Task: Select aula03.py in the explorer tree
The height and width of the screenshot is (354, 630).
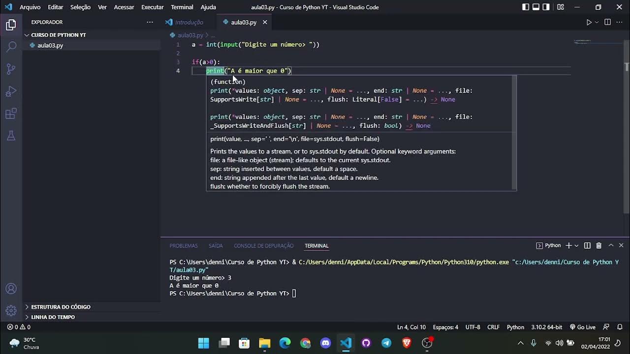Action: click(x=91, y=45)
